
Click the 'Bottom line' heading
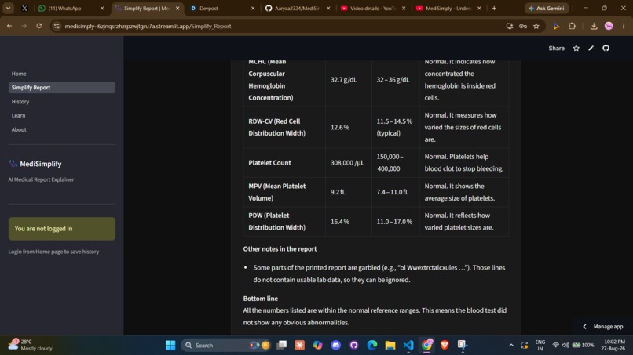click(261, 299)
